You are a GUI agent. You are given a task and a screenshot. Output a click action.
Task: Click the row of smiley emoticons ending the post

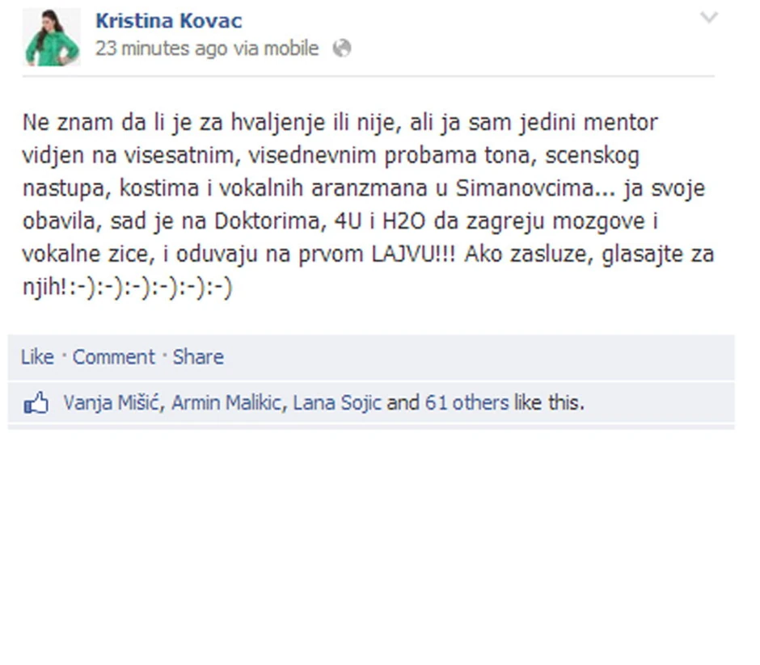[150, 287]
